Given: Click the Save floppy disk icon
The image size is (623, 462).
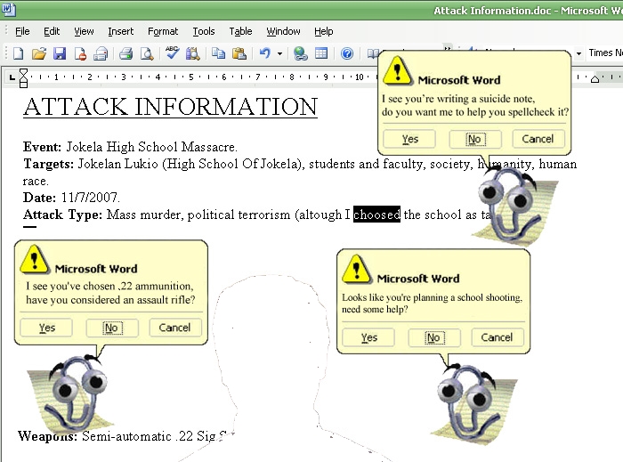Looking at the screenshot, I should pos(60,53).
